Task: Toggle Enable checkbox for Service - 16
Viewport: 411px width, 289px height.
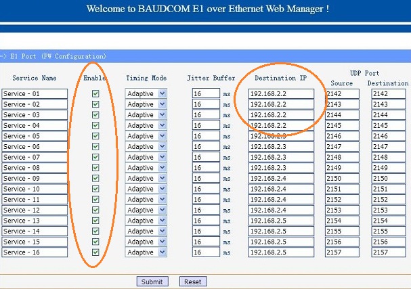Action: pyautogui.click(x=95, y=252)
